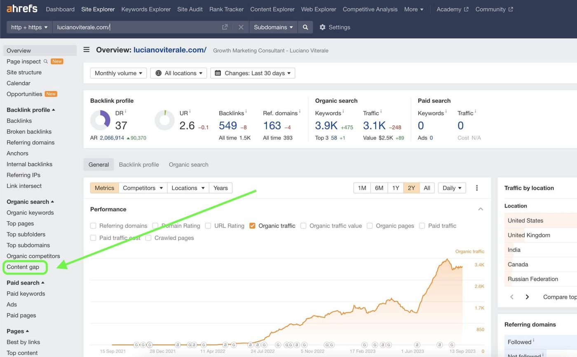The image size is (577, 357).
Task: Check the Crawled pages checkbox
Action: [x=148, y=238]
